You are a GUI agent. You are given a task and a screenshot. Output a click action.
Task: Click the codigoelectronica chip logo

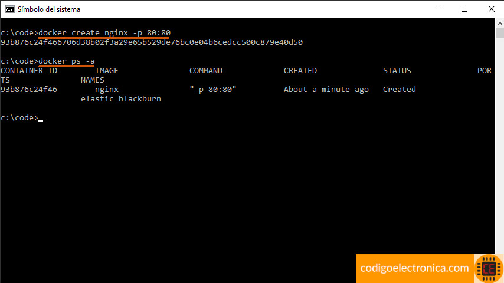(x=488, y=268)
